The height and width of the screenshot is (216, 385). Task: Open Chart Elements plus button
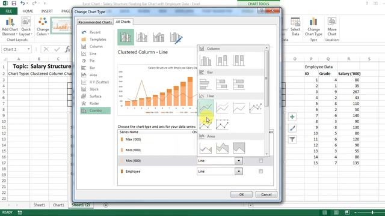[292, 117]
